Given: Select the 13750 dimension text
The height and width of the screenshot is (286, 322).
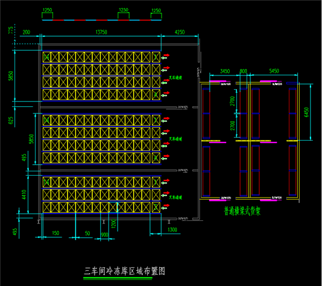Looking at the screenshot, I should (x=101, y=32).
